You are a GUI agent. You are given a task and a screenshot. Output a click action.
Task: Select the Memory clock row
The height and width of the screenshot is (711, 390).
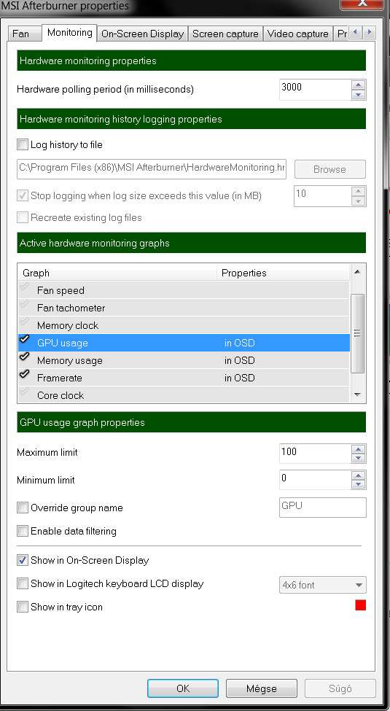click(x=184, y=325)
